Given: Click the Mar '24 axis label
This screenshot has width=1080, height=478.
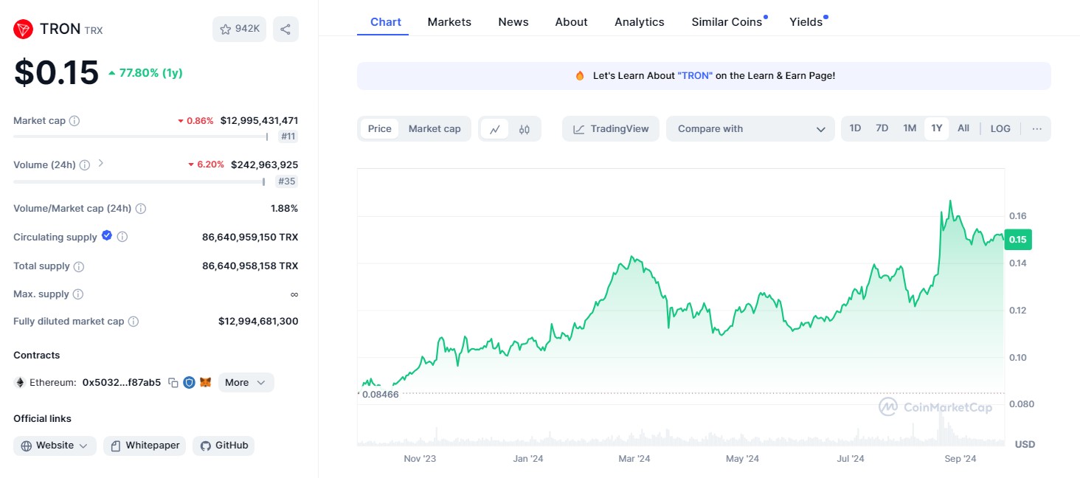Looking at the screenshot, I should (634, 459).
